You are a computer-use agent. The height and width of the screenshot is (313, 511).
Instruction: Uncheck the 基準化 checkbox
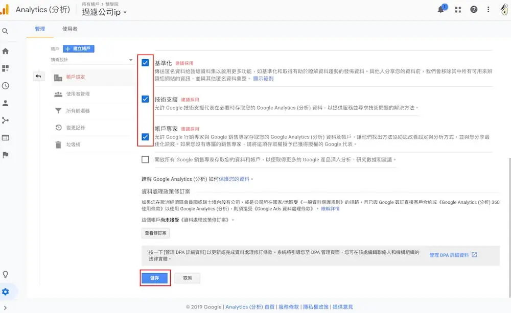click(x=145, y=63)
